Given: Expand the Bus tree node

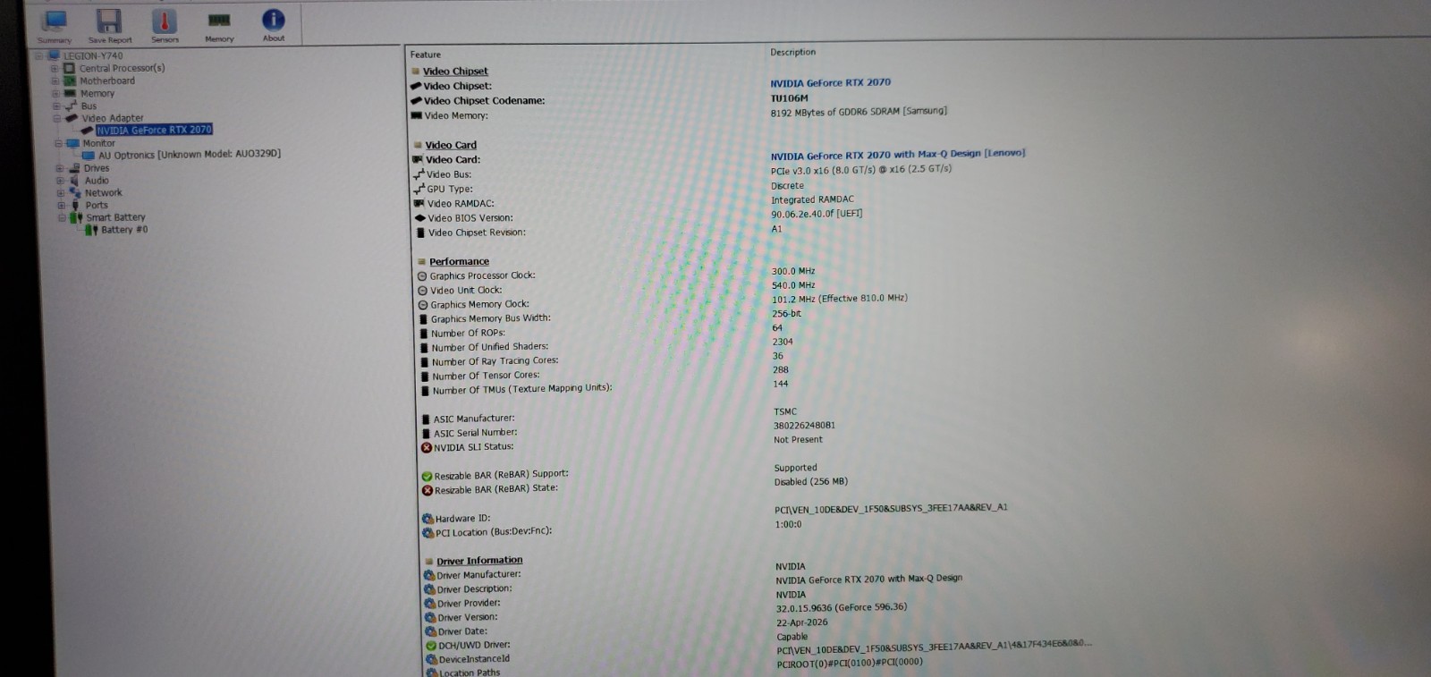Looking at the screenshot, I should click(55, 106).
